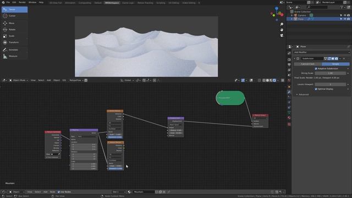Screen dimensions: 352x198
Task: Expand the Plane item in outliner
Action: click(x=292, y=19)
